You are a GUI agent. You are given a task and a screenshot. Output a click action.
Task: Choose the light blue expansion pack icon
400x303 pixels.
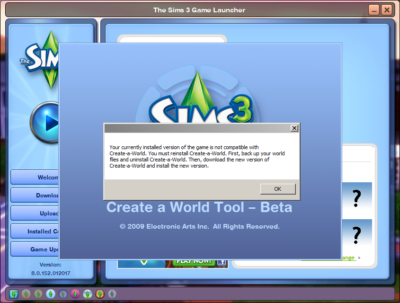[51, 294]
